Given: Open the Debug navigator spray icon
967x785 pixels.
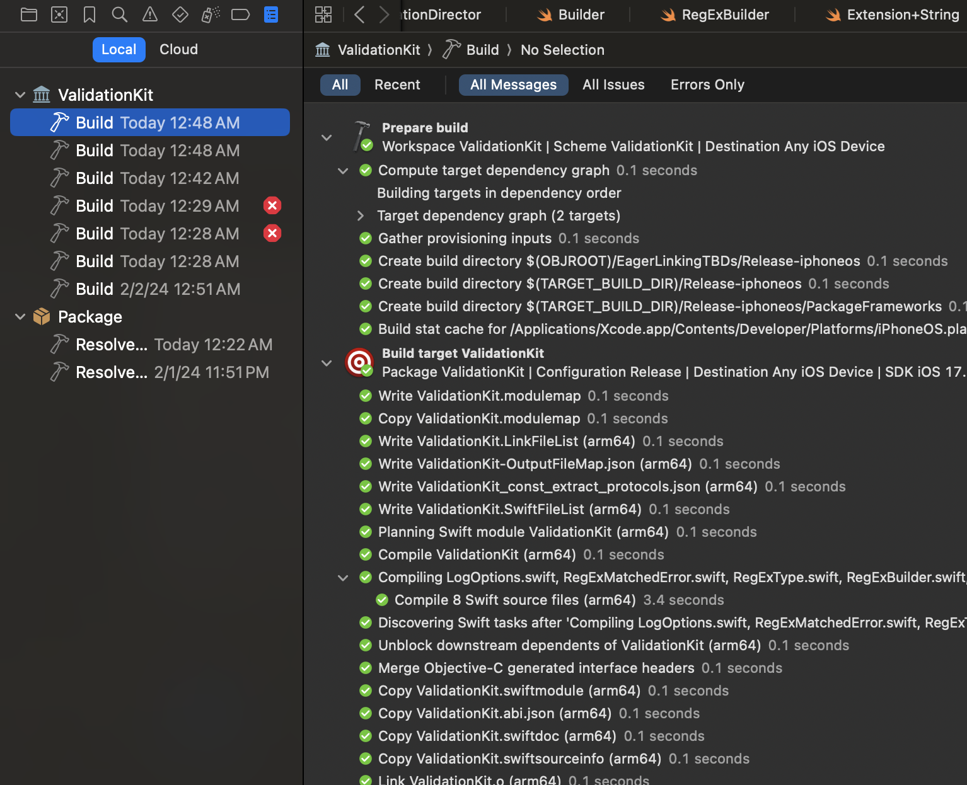Looking at the screenshot, I should [x=211, y=14].
